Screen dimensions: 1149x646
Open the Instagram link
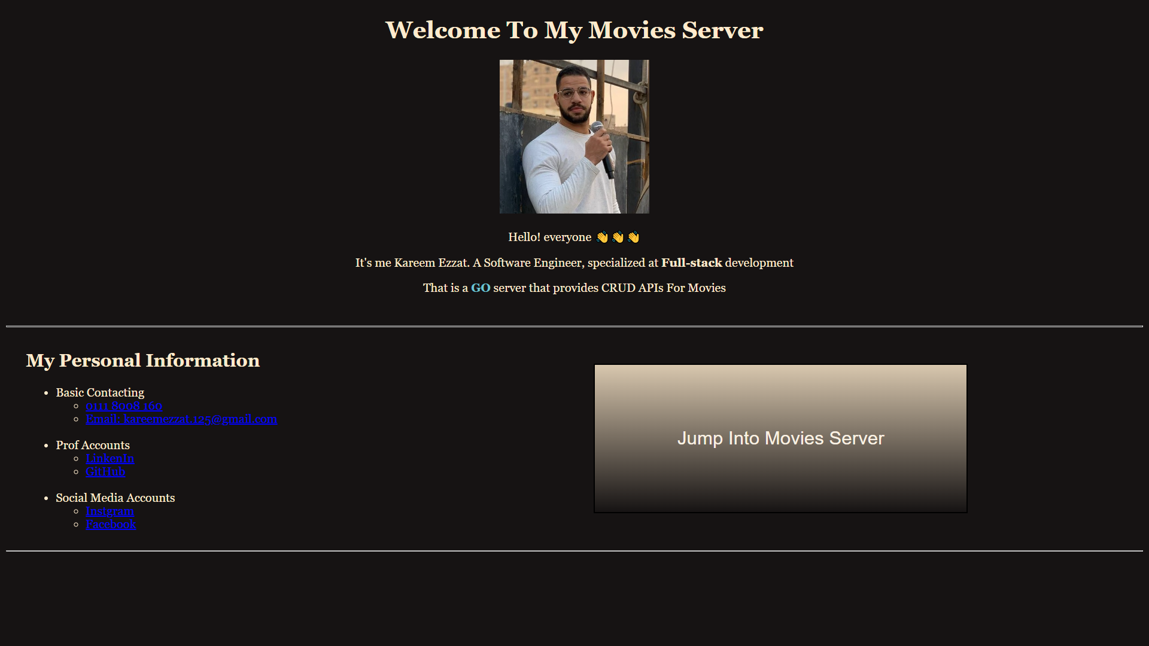tap(110, 511)
